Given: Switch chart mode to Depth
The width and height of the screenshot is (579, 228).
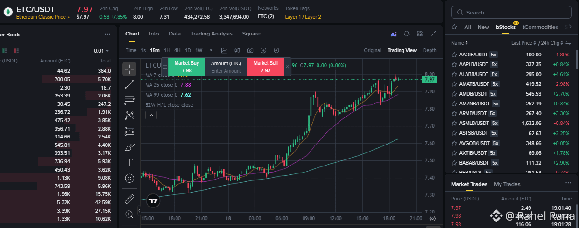Looking at the screenshot, I should [x=430, y=50].
